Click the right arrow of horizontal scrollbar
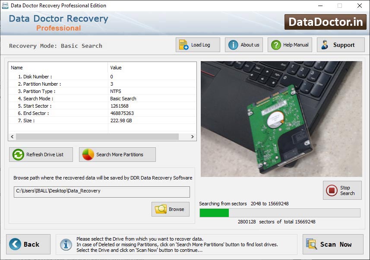The height and width of the screenshot is (260, 370). [x=193, y=136]
